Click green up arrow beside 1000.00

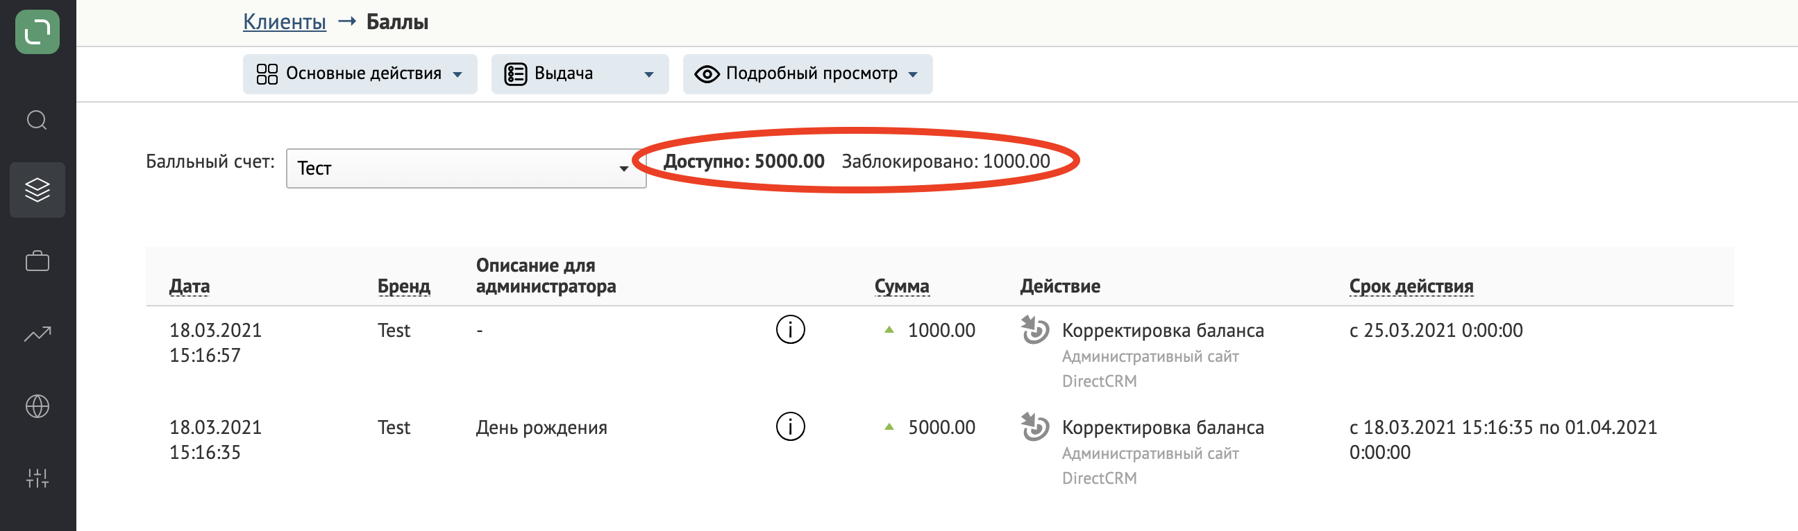point(889,329)
